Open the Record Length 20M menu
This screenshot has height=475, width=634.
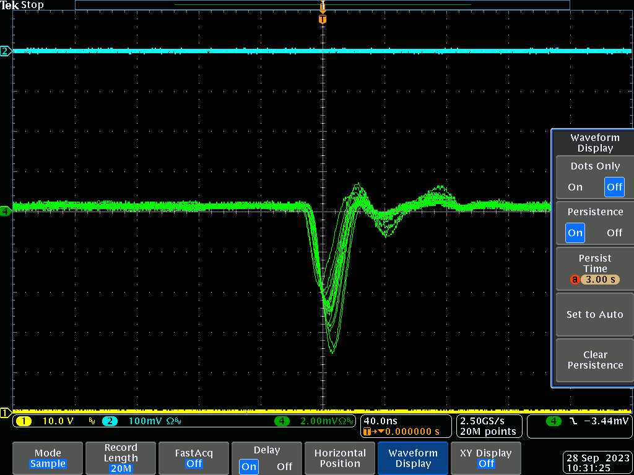tap(121, 458)
